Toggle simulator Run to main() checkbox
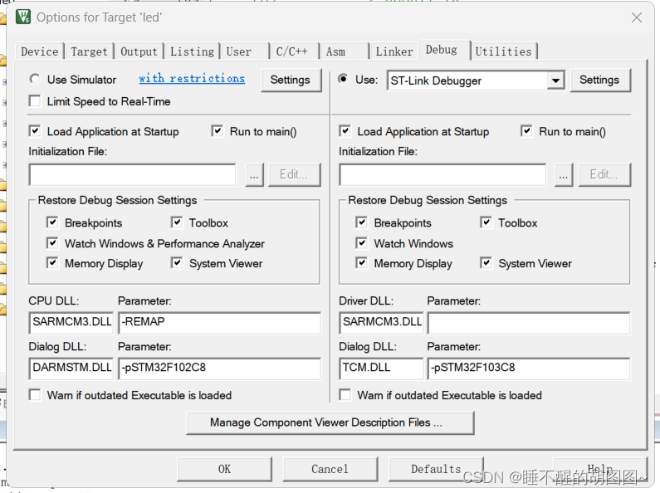This screenshot has width=660, height=493. 218,131
